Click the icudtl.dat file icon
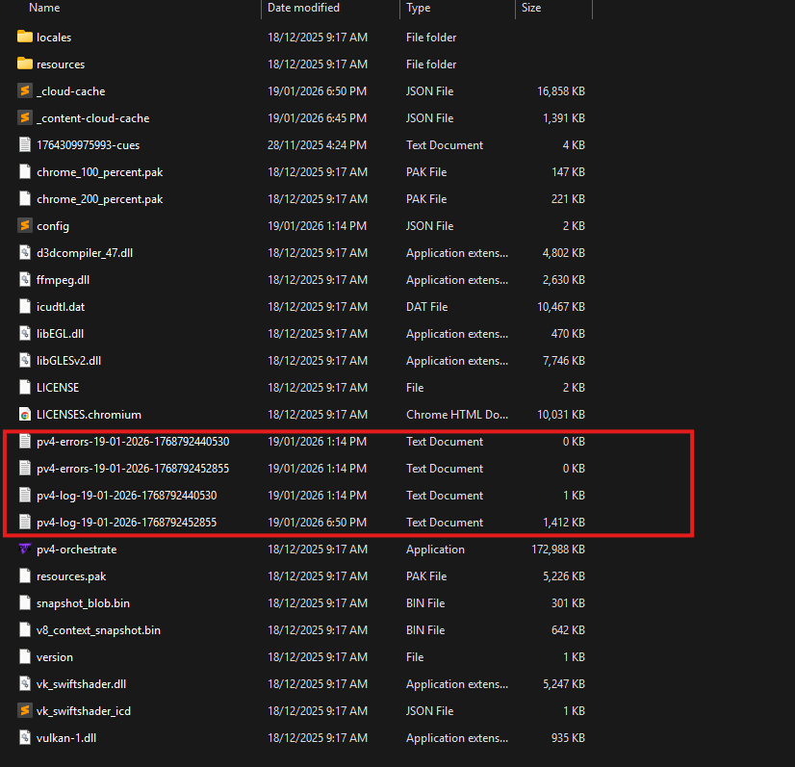This screenshot has width=795, height=767. point(25,306)
